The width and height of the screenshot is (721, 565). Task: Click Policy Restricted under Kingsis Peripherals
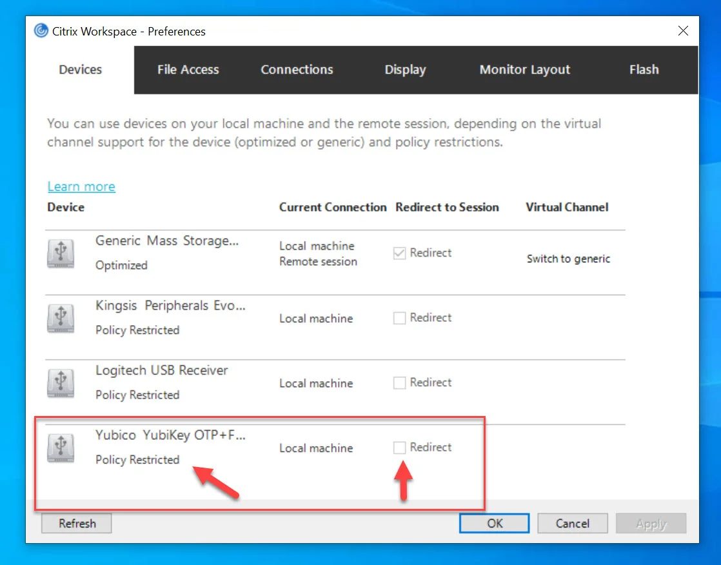(137, 330)
